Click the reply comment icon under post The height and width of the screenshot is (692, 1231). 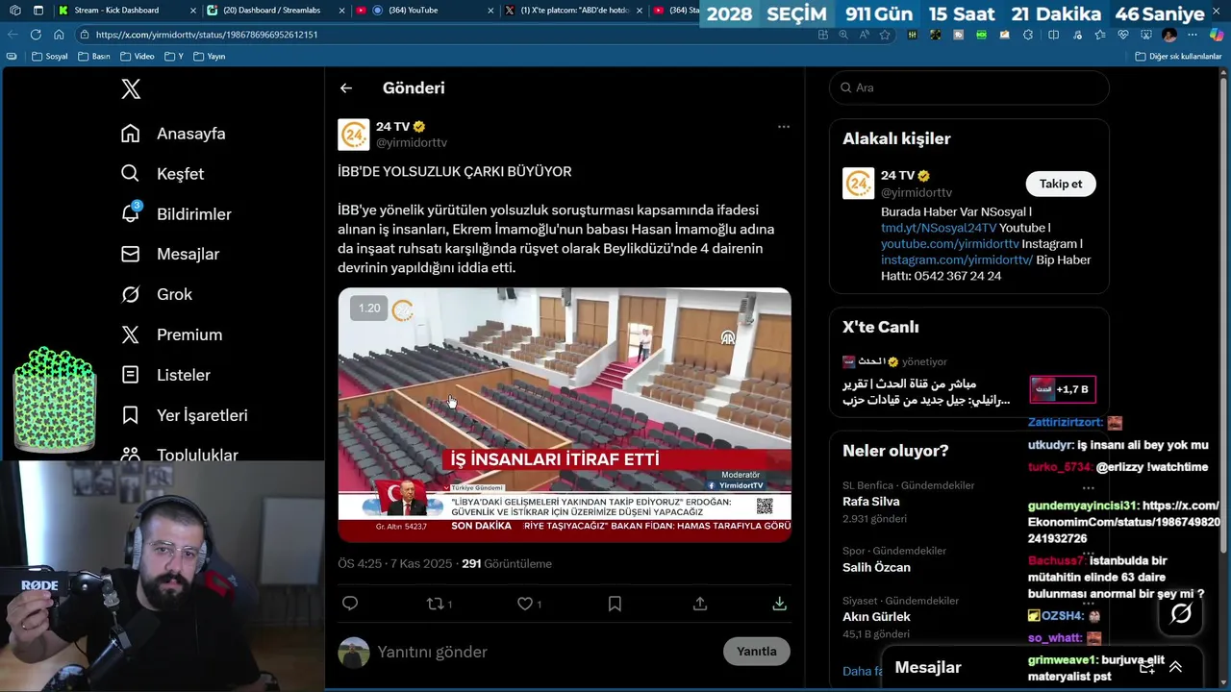pos(350,604)
